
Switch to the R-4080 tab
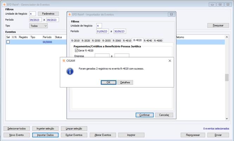tap(158, 41)
